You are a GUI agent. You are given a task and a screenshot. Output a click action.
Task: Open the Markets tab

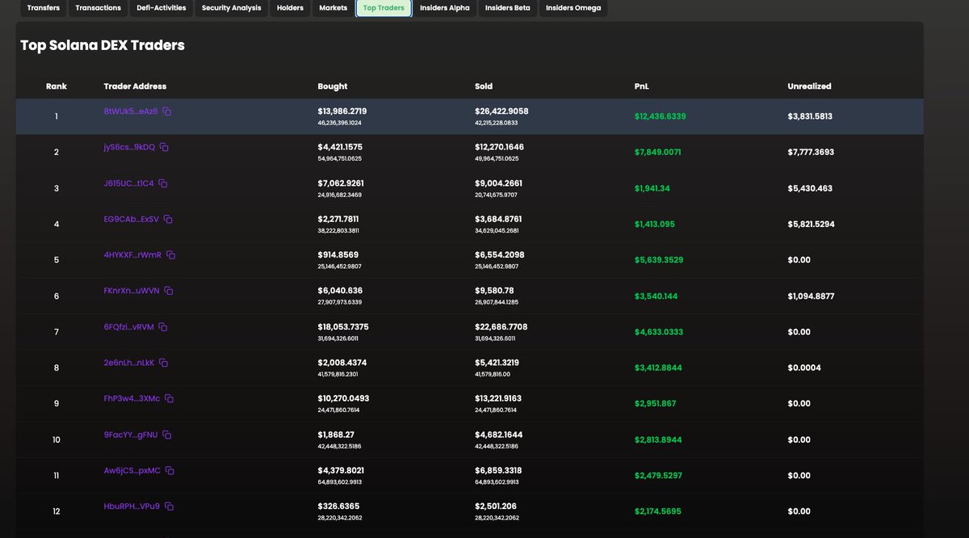(333, 8)
